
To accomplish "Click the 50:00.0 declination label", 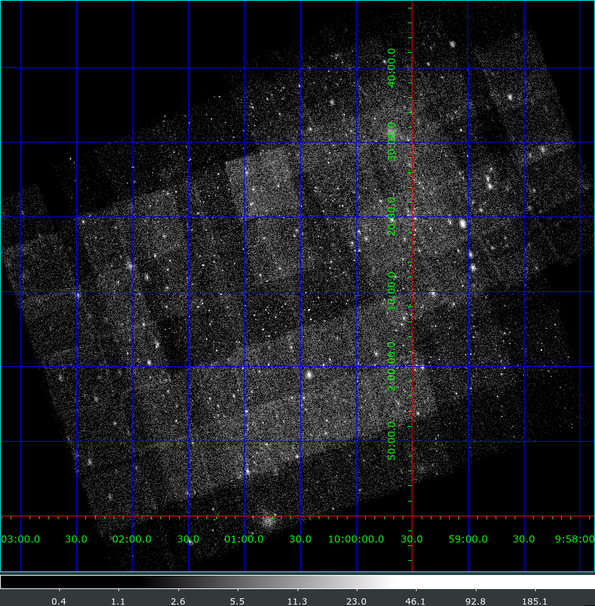I will coord(392,441).
